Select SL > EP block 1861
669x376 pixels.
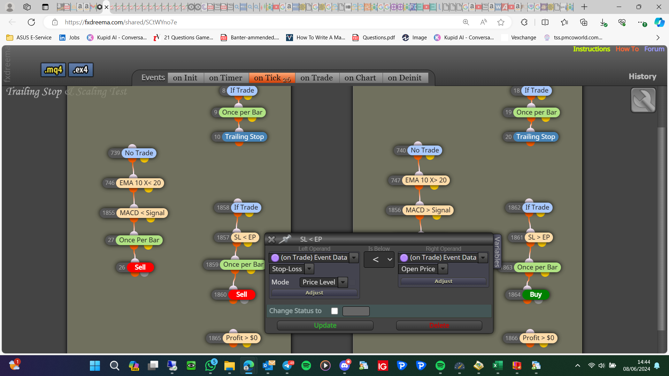(539, 237)
